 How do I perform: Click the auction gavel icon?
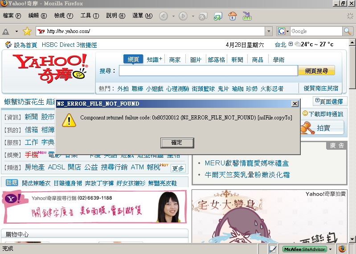point(307,128)
